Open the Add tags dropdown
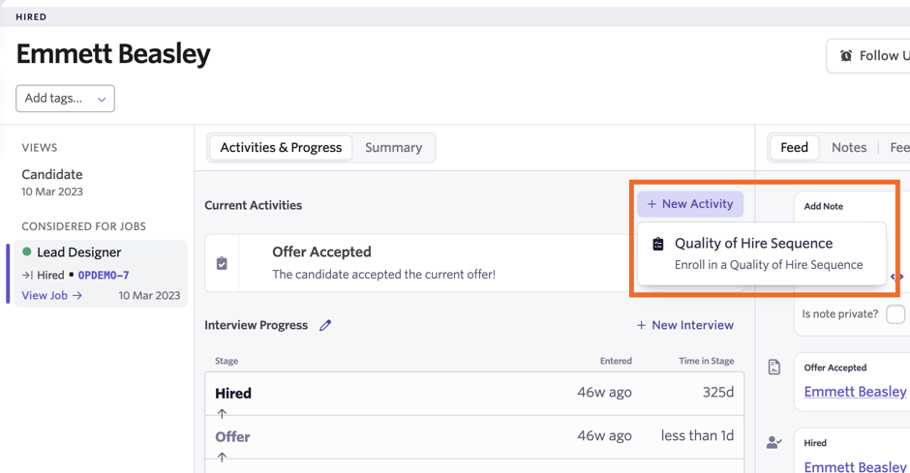This screenshot has width=910, height=473. (65, 99)
